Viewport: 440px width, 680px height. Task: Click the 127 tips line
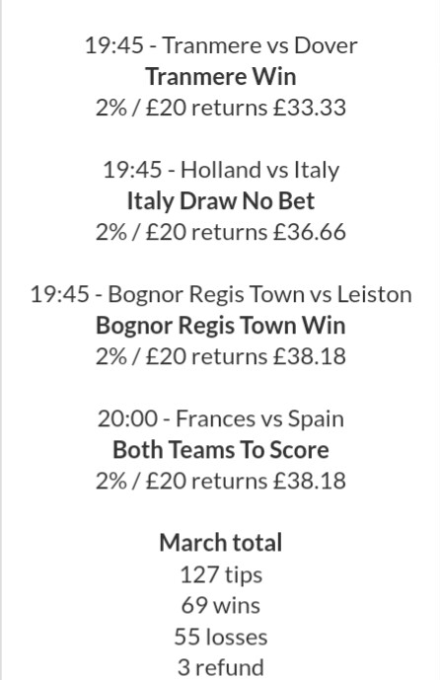coord(221,574)
